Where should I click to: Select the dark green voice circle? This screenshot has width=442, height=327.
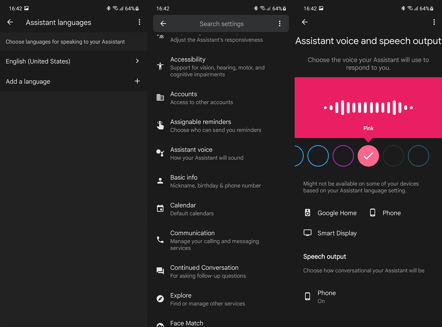point(393,156)
